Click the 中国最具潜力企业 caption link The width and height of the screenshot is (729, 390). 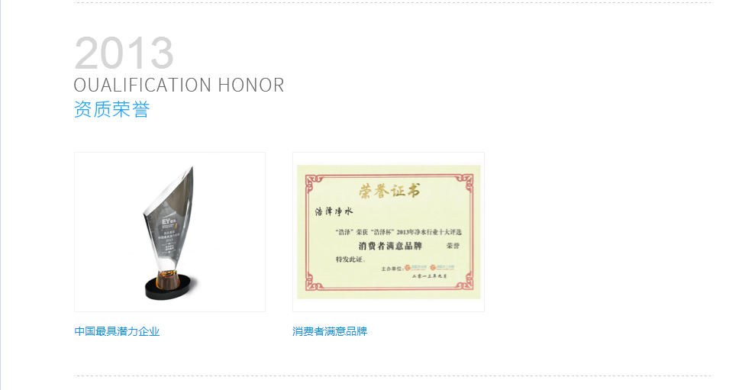[x=117, y=331]
